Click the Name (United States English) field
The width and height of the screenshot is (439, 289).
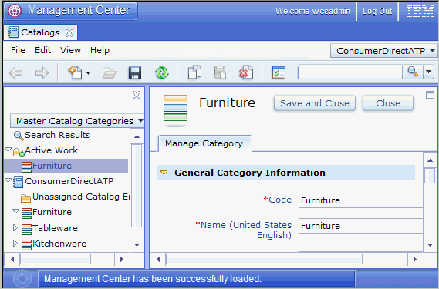[x=360, y=226]
